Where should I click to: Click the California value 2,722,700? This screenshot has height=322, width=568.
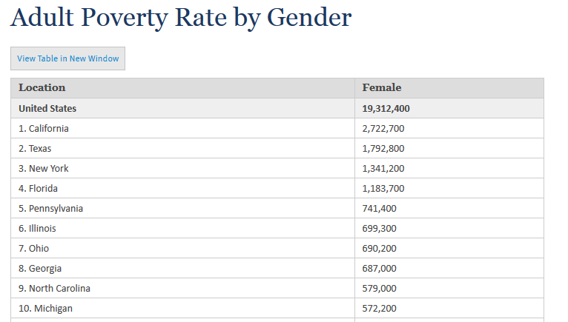[x=383, y=128]
